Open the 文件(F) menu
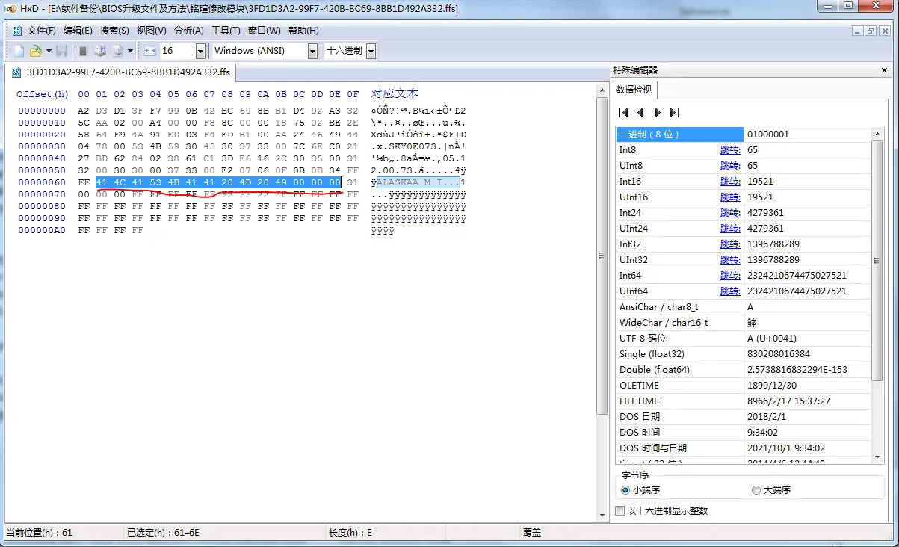This screenshot has height=547, width=899. 42,31
